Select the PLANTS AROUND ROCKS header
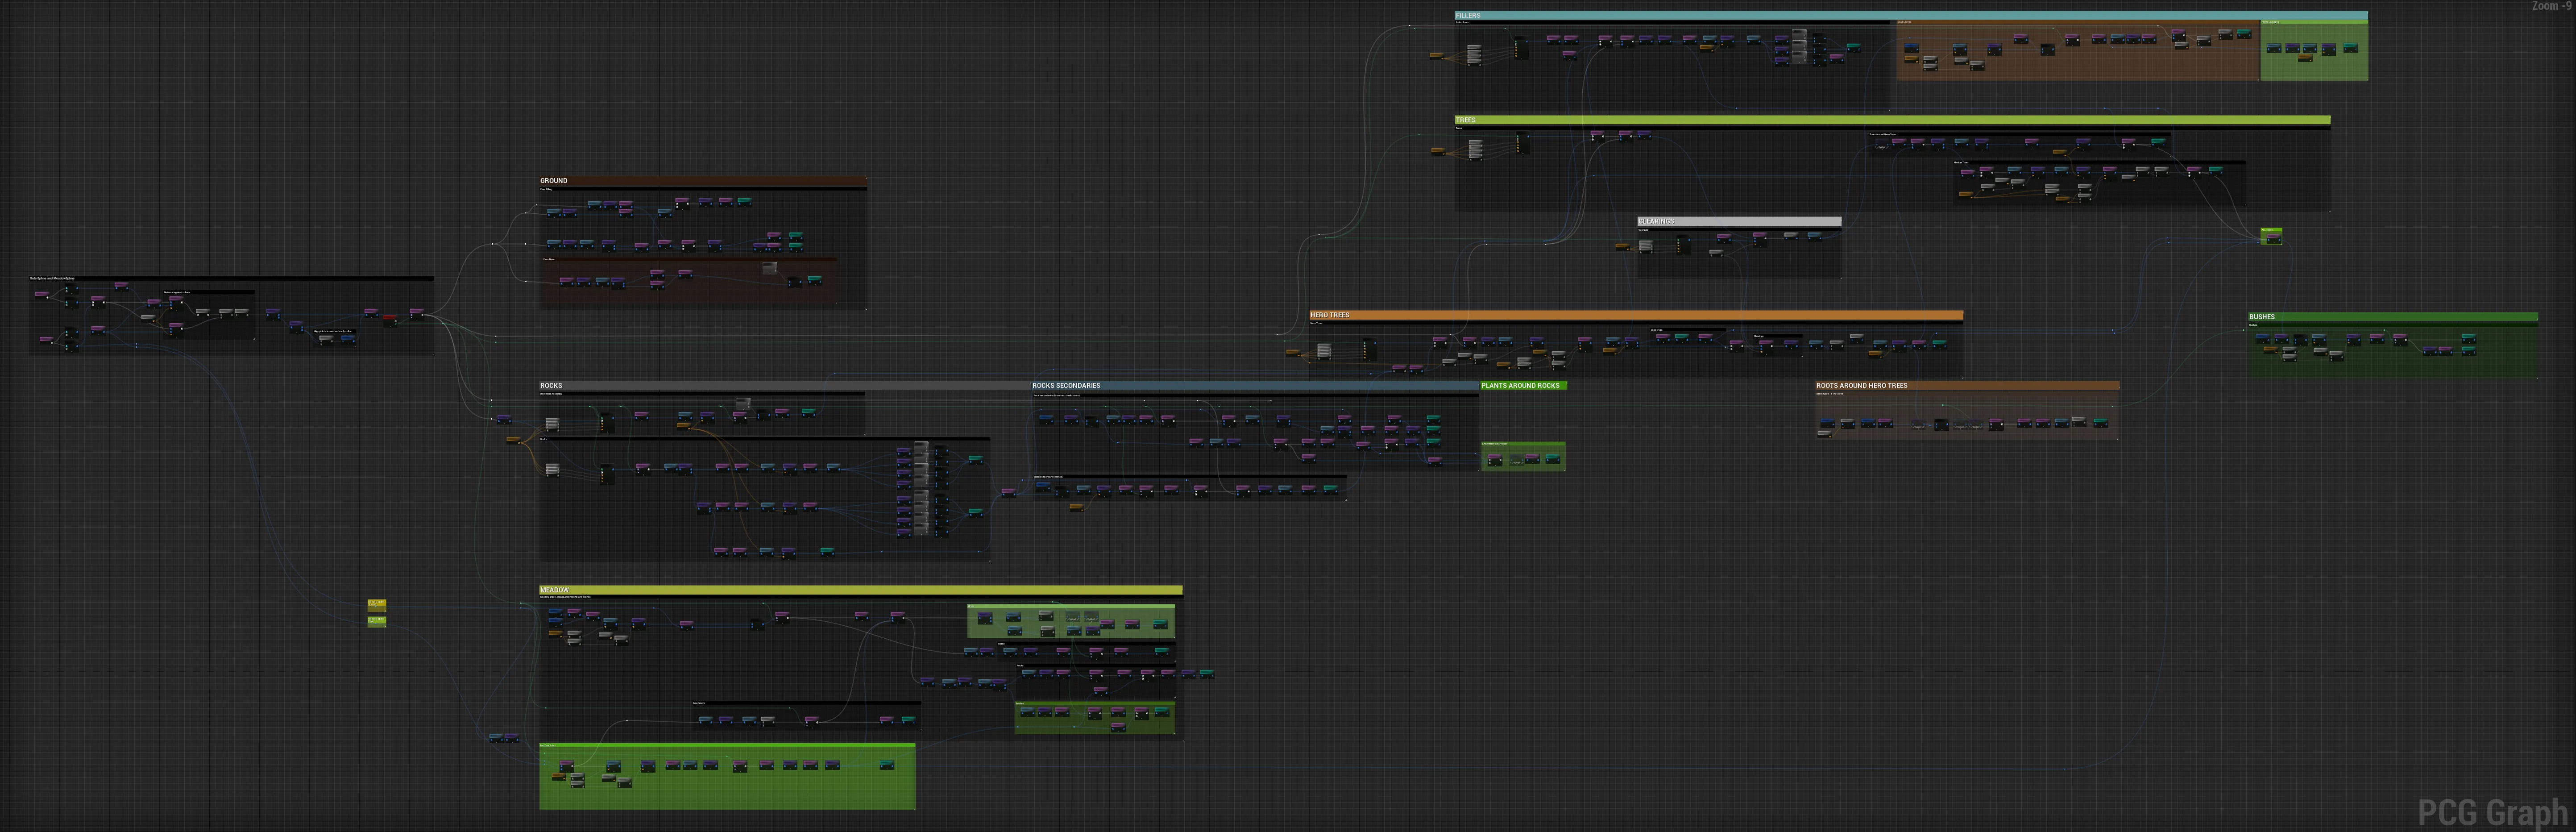2576x832 pixels. point(1523,385)
